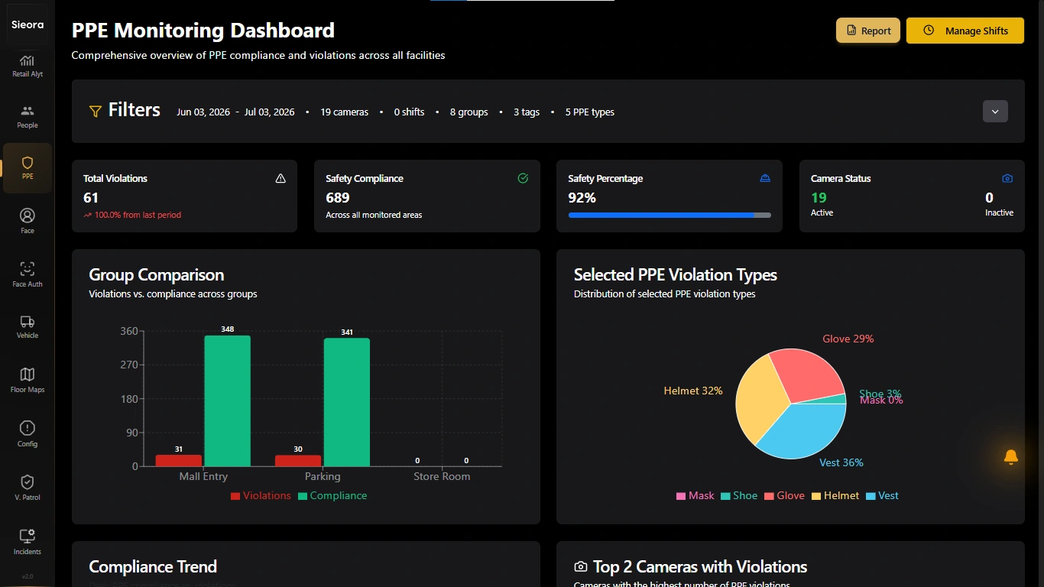The height and width of the screenshot is (587, 1044).
Task: Toggle Shoe in pie chart legend
Action: tap(739, 495)
